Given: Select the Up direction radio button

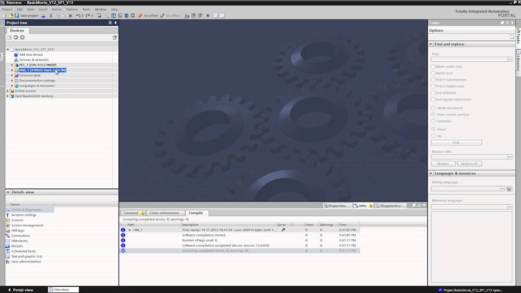Looking at the screenshot, I should (433, 136).
